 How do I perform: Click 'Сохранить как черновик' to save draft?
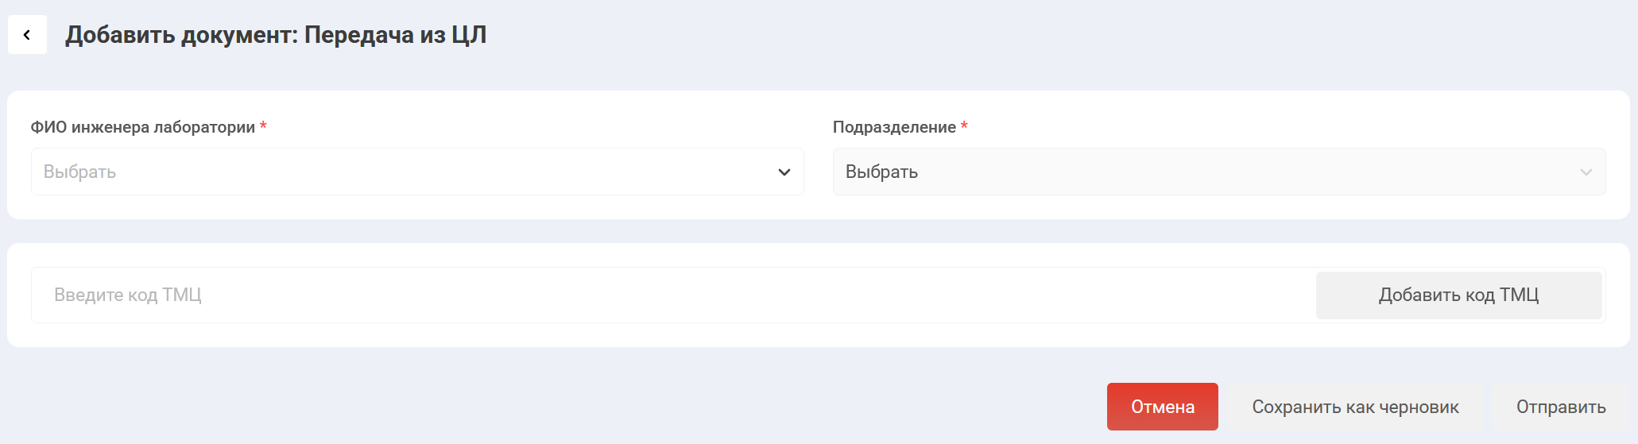tap(1355, 407)
